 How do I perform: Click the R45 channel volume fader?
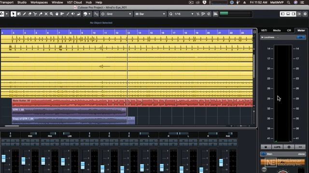221,162
